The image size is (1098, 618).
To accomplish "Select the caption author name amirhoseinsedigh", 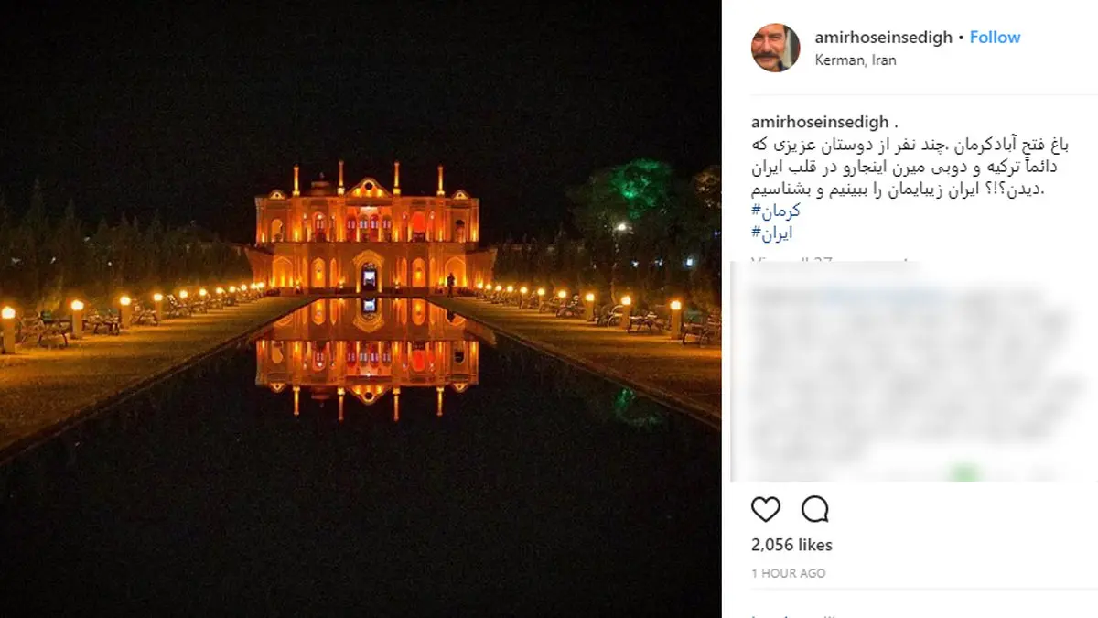I will point(819,122).
